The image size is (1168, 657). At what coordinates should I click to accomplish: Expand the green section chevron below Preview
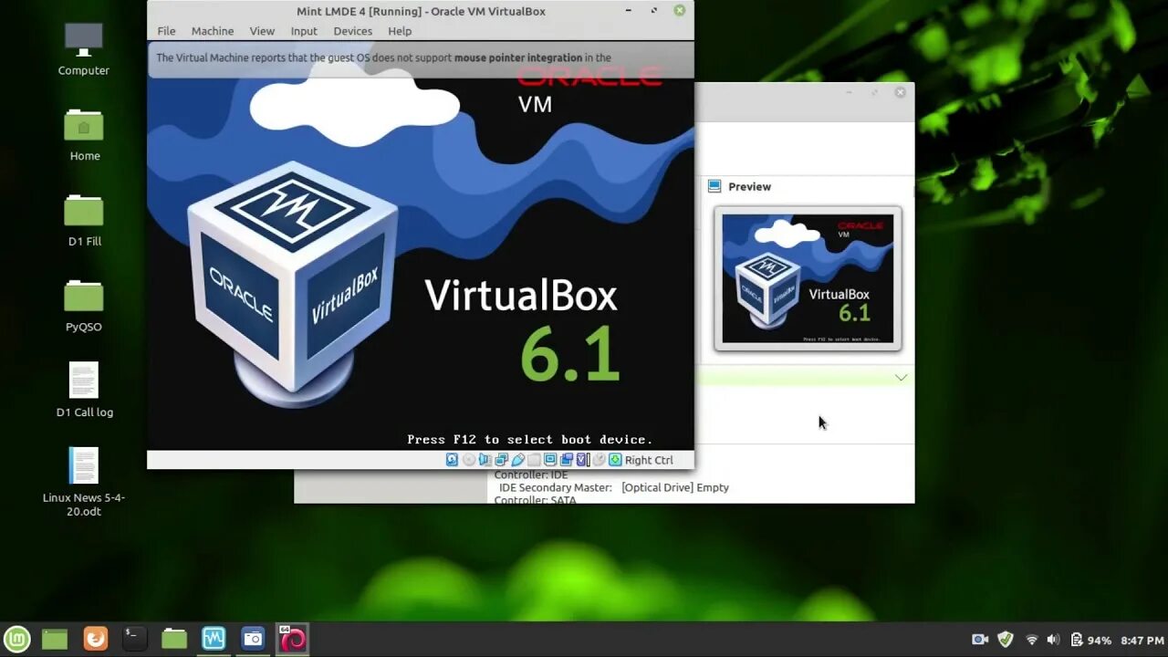point(901,377)
